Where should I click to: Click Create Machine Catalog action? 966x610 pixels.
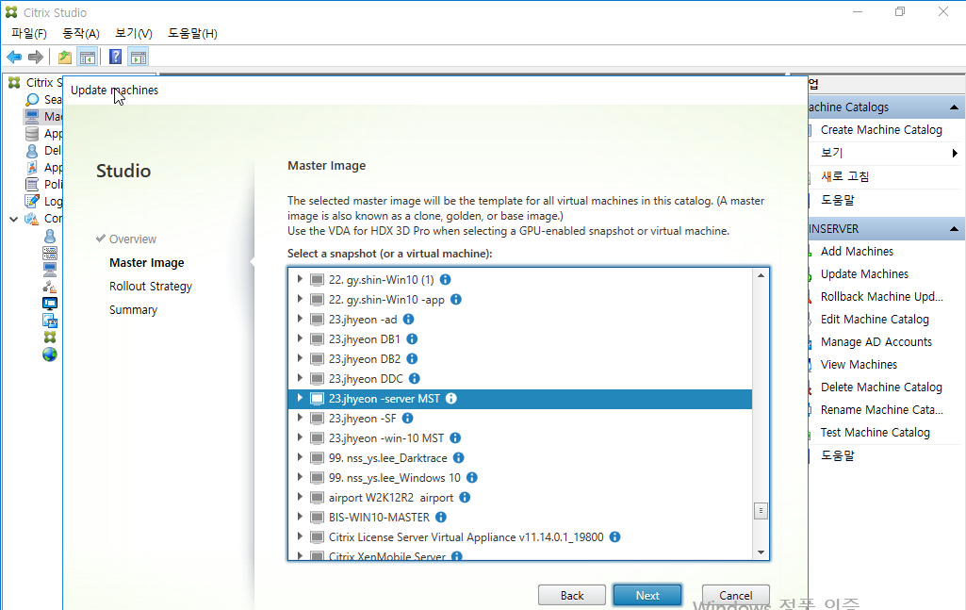pos(881,130)
